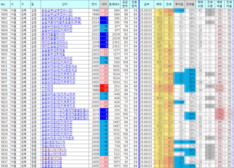Open 돈암삼부(삼부컨비니언) link in row 1799
234x168 pixels.
pos(57,10)
